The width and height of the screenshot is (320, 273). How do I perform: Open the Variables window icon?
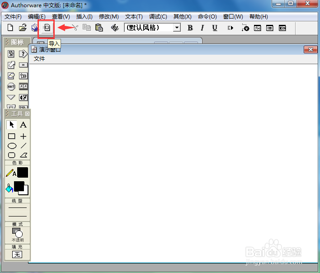coord(269,28)
